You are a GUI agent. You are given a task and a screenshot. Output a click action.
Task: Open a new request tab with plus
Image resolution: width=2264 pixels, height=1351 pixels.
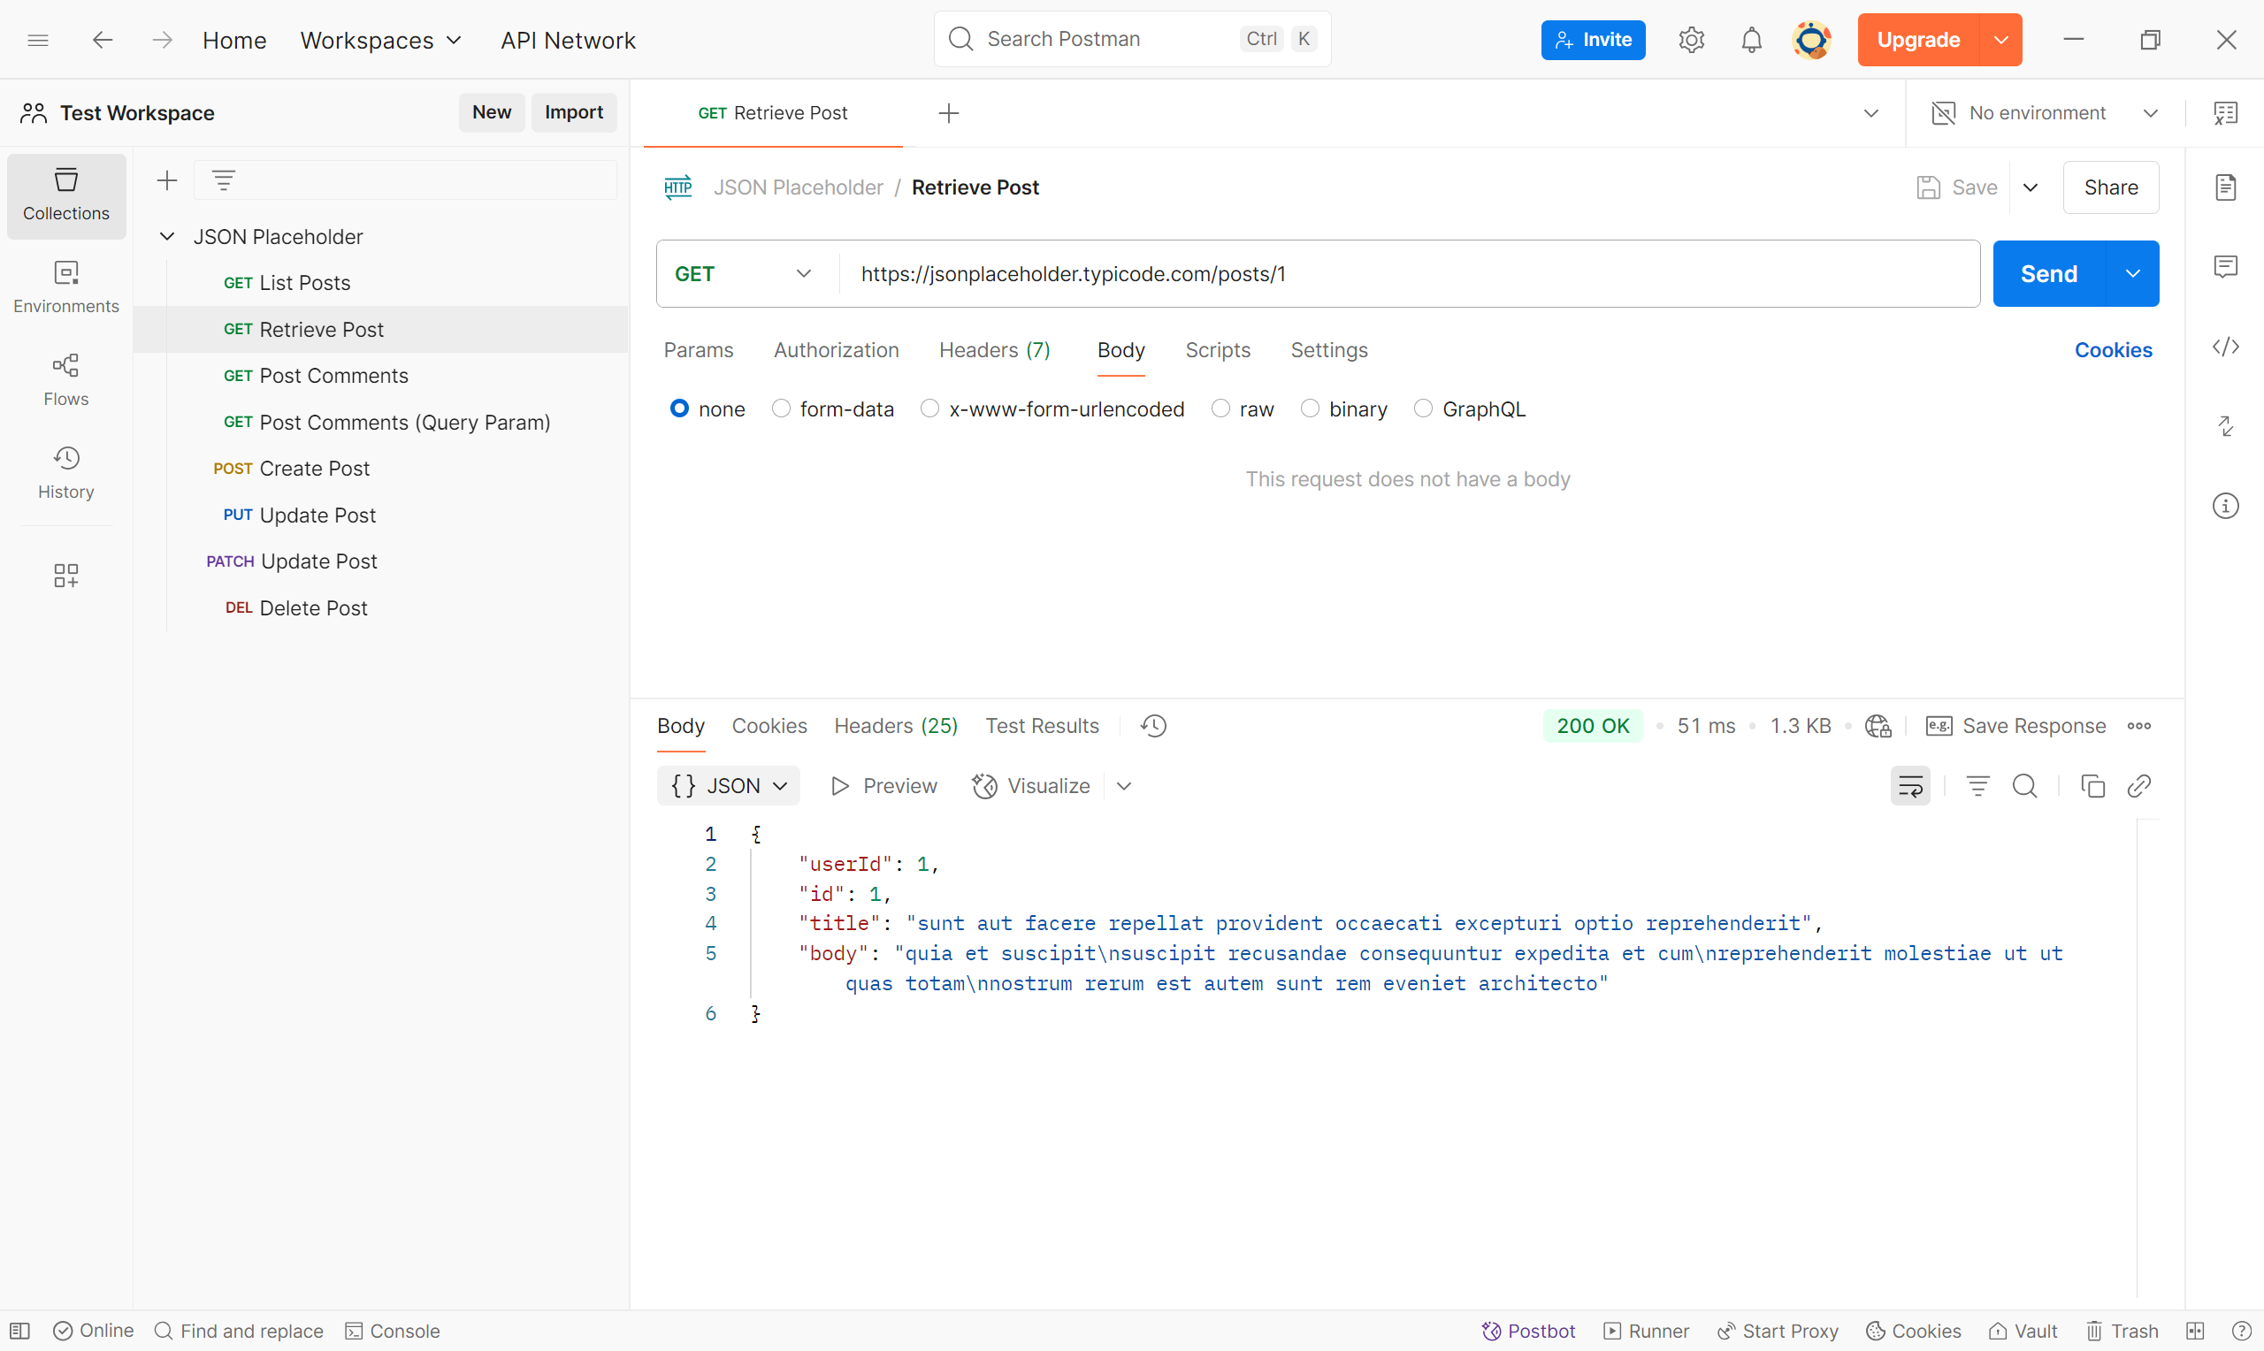pyautogui.click(x=949, y=113)
